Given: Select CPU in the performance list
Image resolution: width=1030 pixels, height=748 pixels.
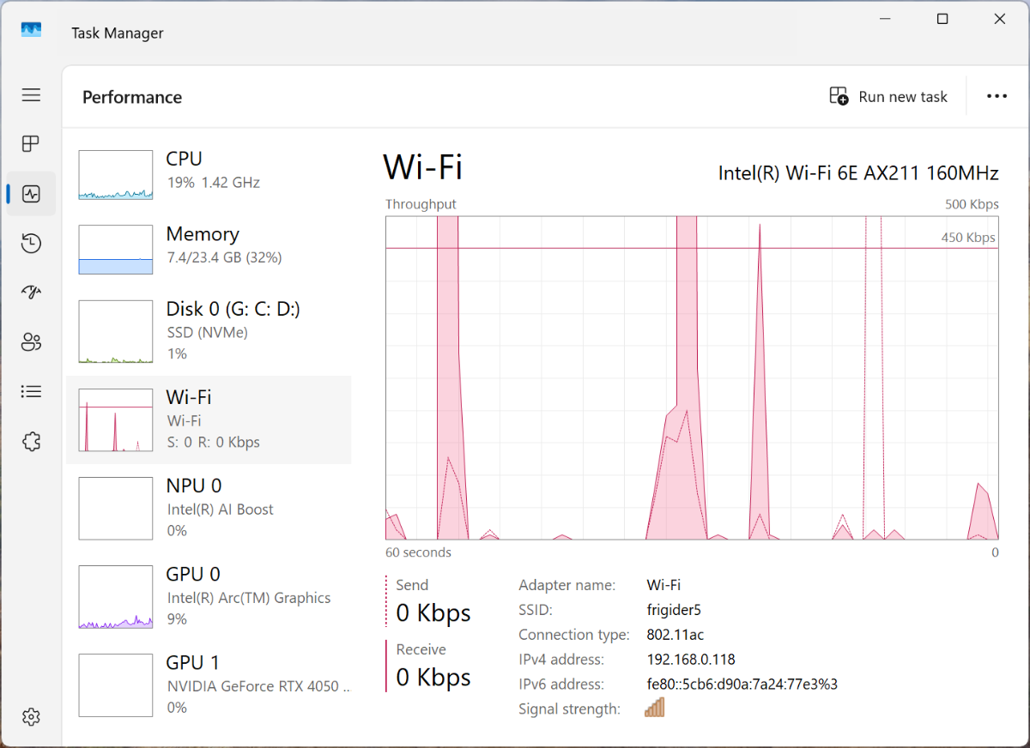Looking at the screenshot, I should click(209, 174).
